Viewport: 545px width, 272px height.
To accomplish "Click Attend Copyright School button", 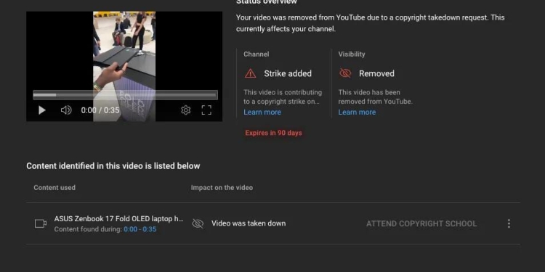I will [421, 224].
